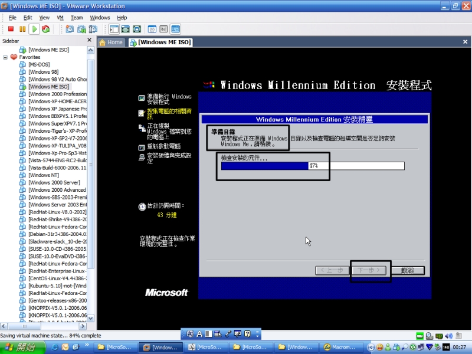This screenshot has width=472, height=354.
Task: Click the Revert to Snapshot toolbar icon
Action: [x=81, y=29]
